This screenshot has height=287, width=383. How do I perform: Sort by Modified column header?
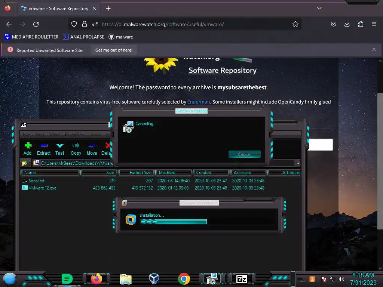(x=174, y=173)
